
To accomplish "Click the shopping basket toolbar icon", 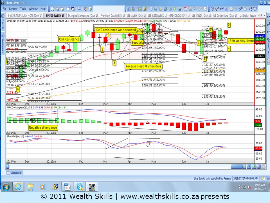I will click(170, 9).
